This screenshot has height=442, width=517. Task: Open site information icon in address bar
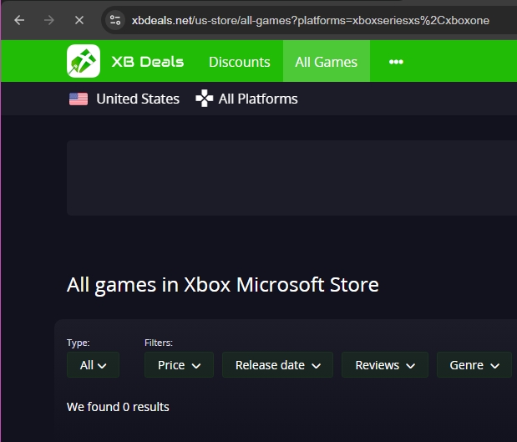click(x=115, y=20)
